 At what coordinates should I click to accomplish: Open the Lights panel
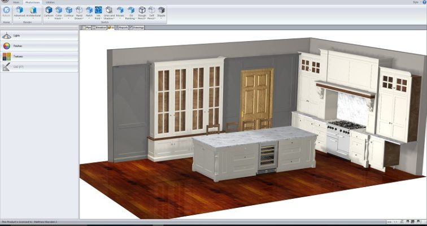39,36
